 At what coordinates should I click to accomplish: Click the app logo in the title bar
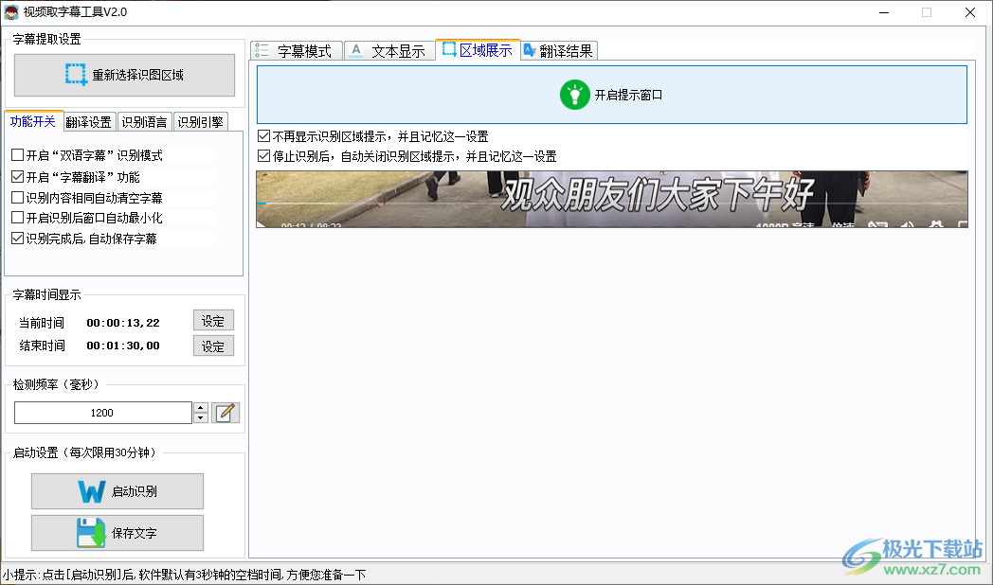(x=13, y=11)
